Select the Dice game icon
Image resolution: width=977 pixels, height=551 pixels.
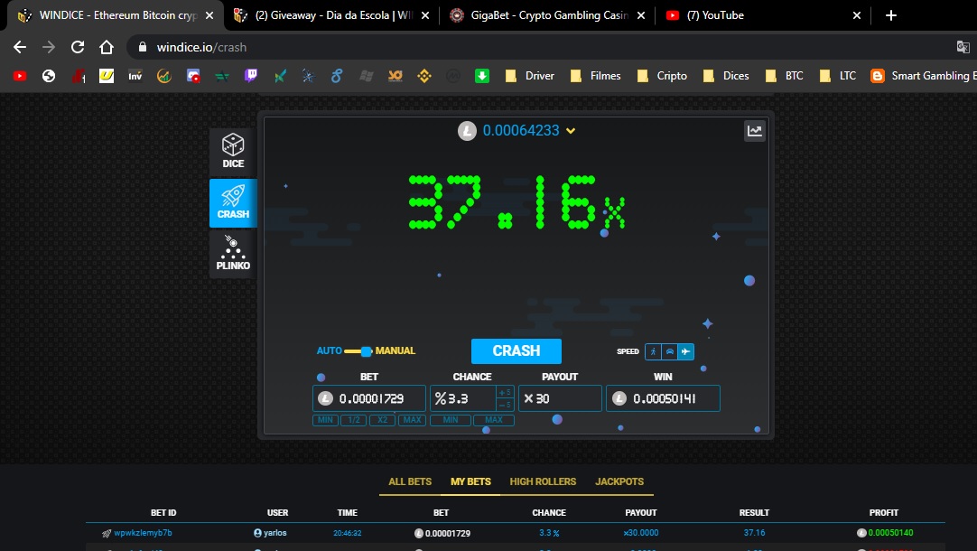pyautogui.click(x=233, y=152)
